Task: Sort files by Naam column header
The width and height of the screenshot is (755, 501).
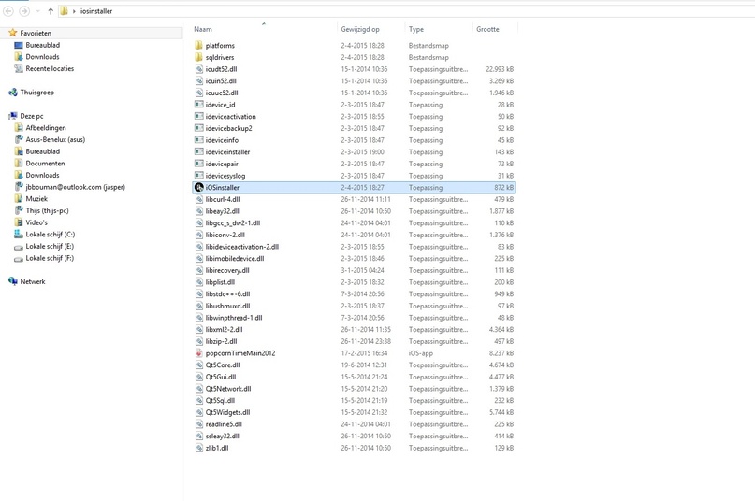Action: (203, 29)
